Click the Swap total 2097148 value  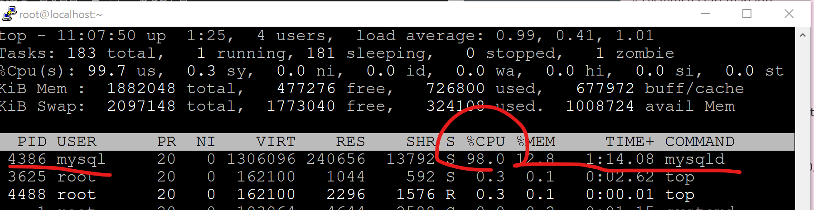[x=141, y=106]
